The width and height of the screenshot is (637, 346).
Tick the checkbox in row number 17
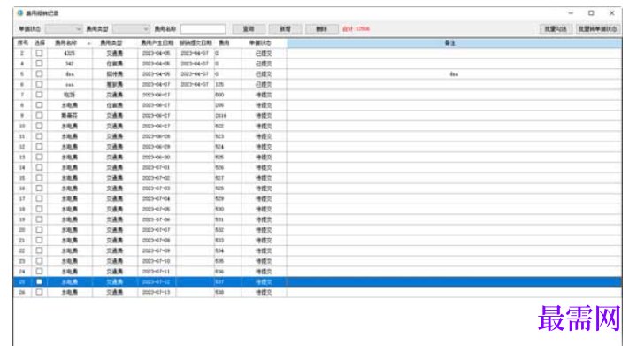(x=39, y=198)
